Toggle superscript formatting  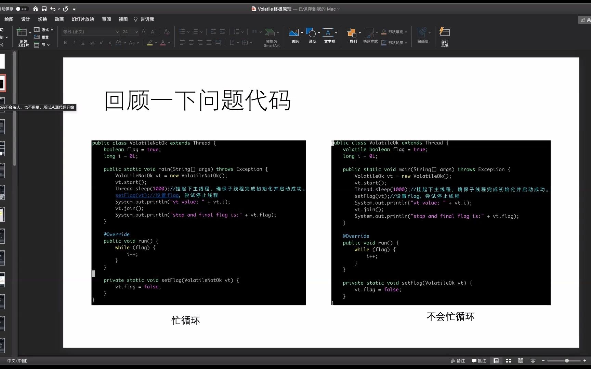click(101, 43)
